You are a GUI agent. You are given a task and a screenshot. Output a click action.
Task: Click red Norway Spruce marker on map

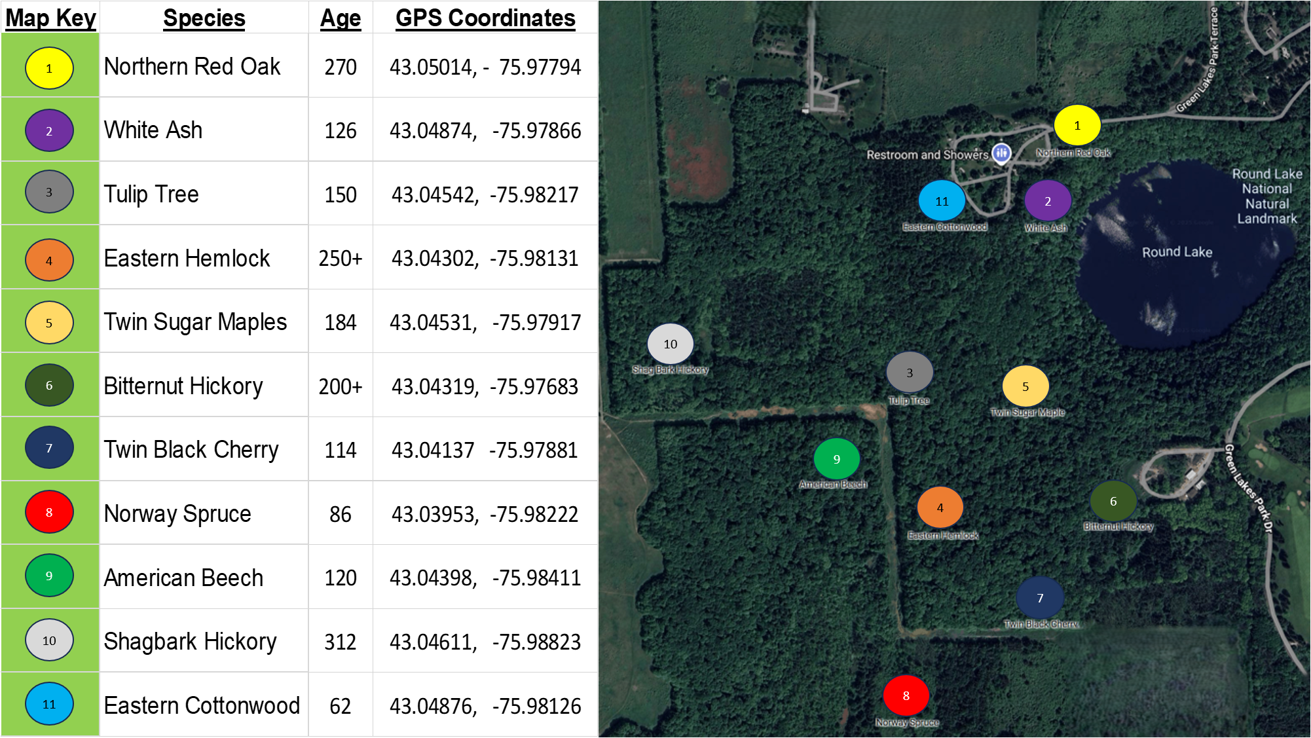click(906, 695)
